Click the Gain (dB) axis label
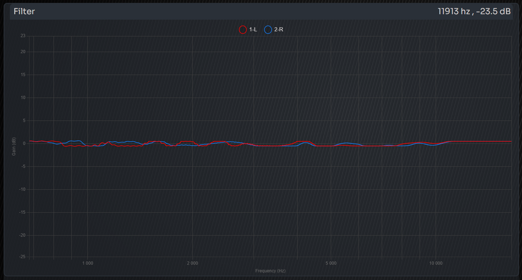522x280 pixels. (x=14, y=146)
